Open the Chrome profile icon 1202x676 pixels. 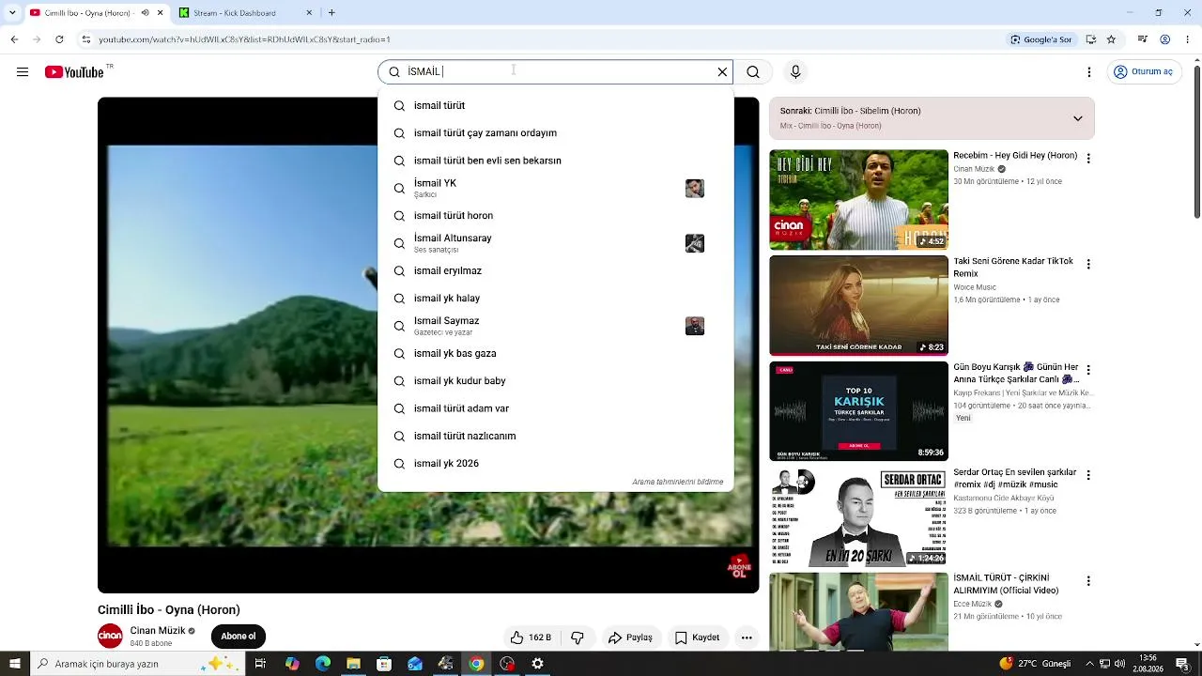pyautogui.click(x=1164, y=39)
